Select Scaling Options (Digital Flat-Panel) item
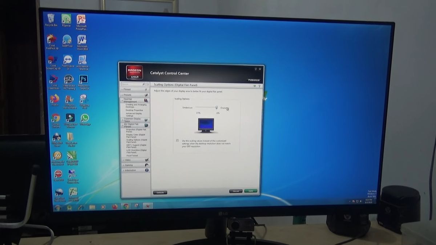 [137, 140]
